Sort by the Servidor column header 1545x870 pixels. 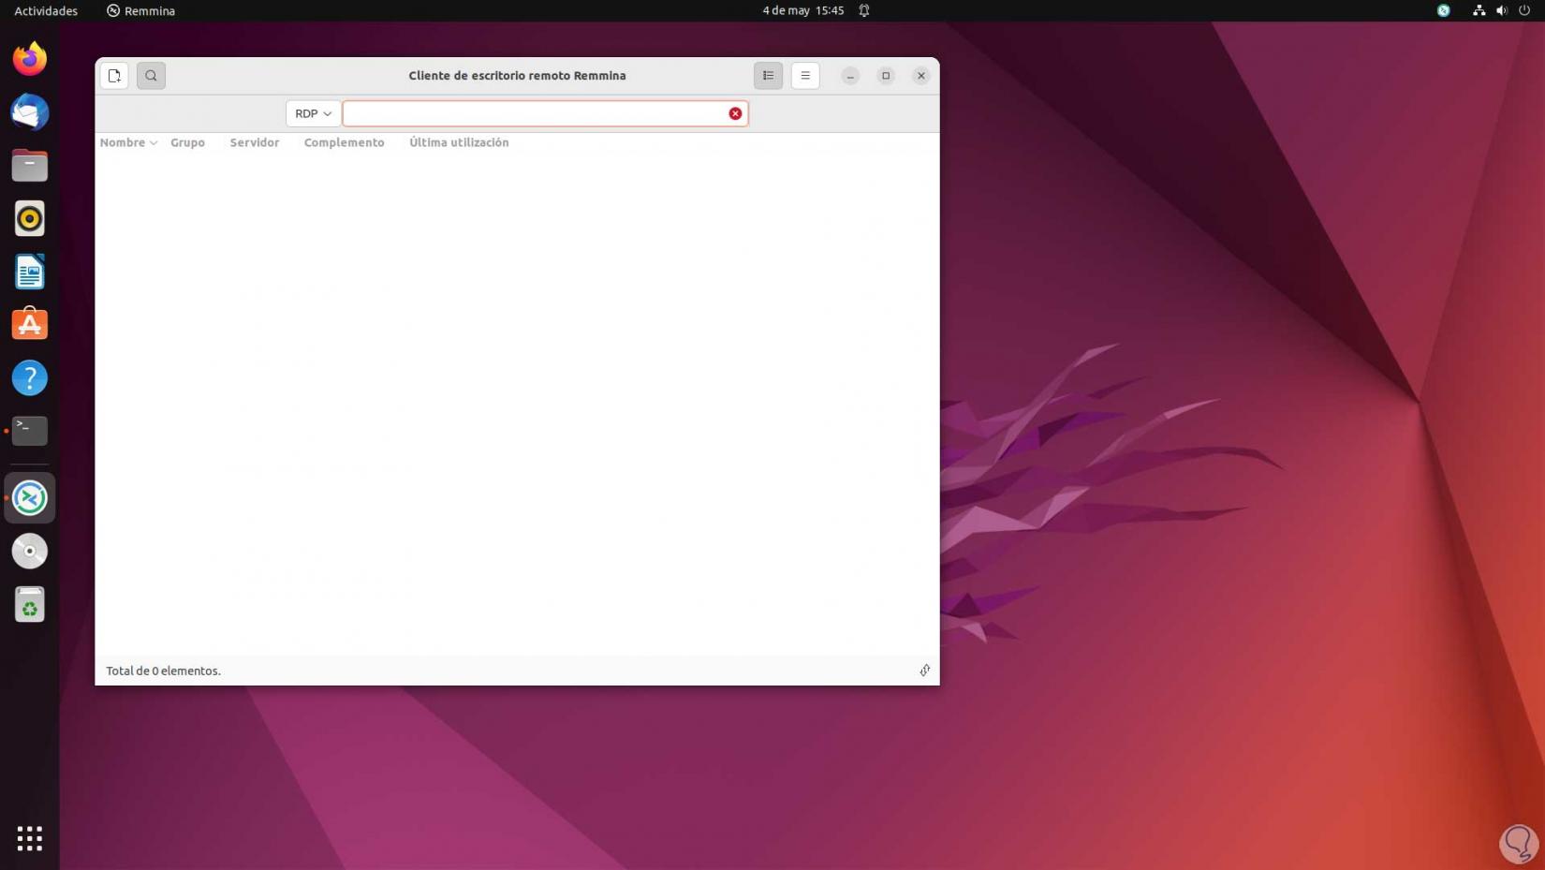point(255,142)
